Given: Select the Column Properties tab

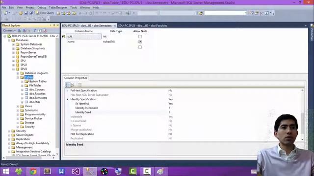Looking at the screenshot, I should point(76,78).
